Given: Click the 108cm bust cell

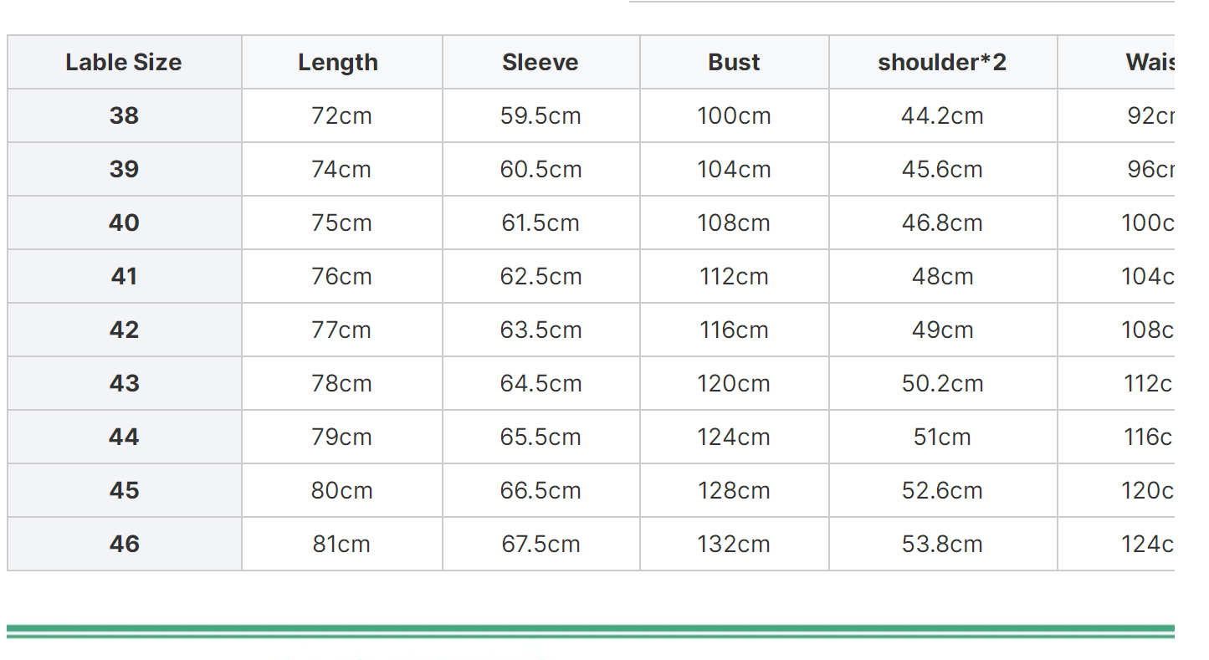Looking at the screenshot, I should [x=734, y=223].
